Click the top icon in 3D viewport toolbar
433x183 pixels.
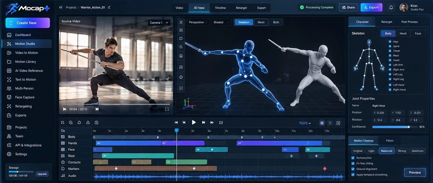(x=181, y=22)
